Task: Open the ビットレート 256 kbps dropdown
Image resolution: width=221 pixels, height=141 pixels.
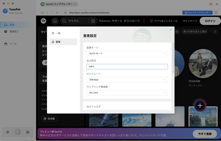Action: pyautogui.click(x=127, y=80)
